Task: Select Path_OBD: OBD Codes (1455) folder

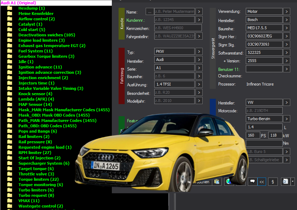Action: pyautogui.click(x=47, y=126)
